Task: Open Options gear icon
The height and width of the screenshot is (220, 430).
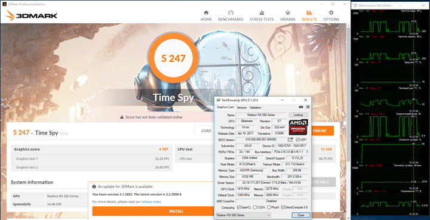Action: coord(331,13)
